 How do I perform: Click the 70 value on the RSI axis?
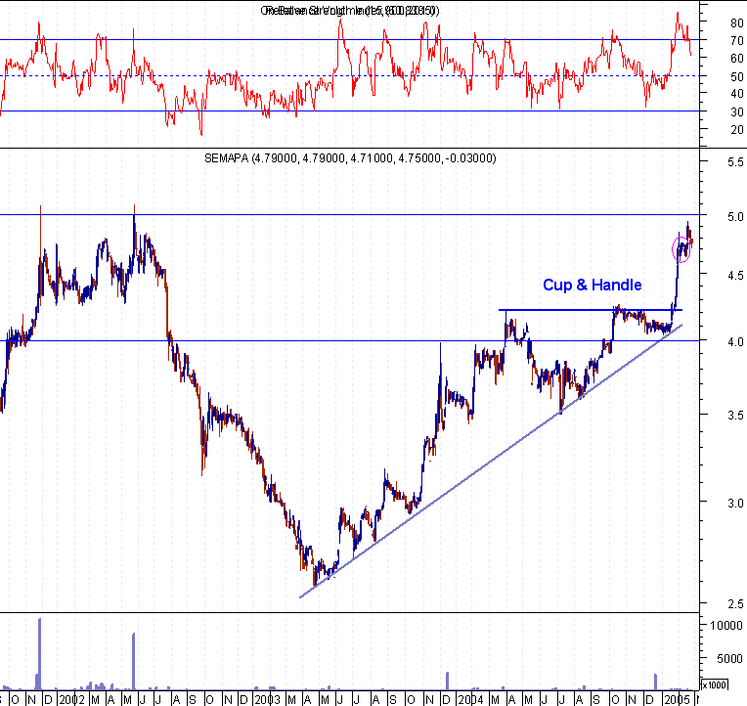point(737,41)
